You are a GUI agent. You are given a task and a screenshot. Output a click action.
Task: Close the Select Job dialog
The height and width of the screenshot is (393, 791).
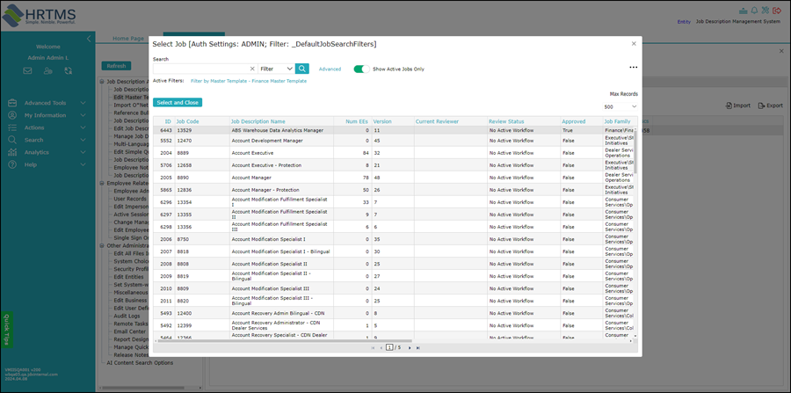(634, 44)
